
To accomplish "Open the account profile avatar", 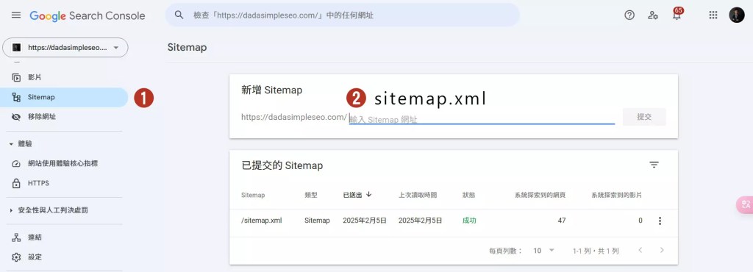I will [736, 15].
